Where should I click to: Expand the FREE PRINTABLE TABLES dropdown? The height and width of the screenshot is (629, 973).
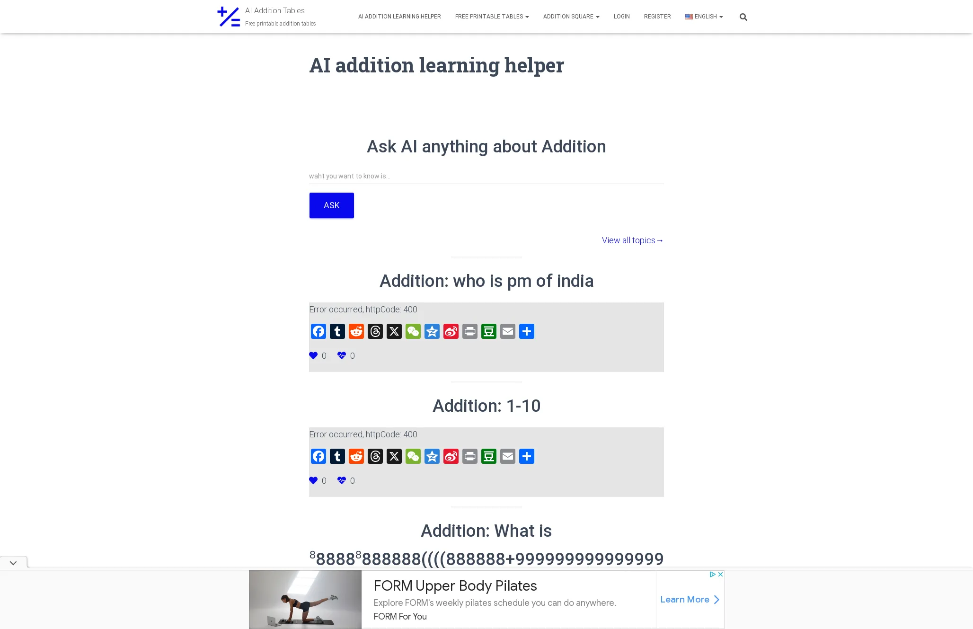(491, 16)
